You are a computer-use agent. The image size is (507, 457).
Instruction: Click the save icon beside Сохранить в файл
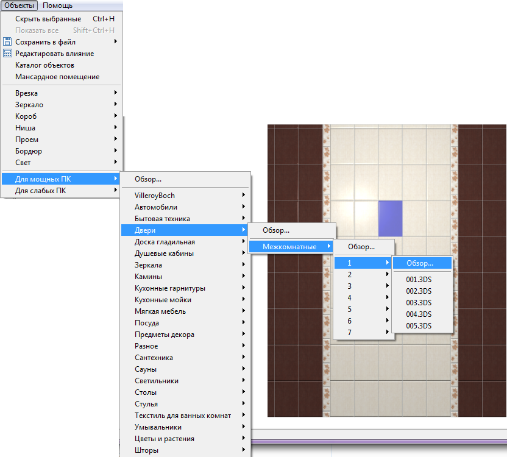coord(7,41)
